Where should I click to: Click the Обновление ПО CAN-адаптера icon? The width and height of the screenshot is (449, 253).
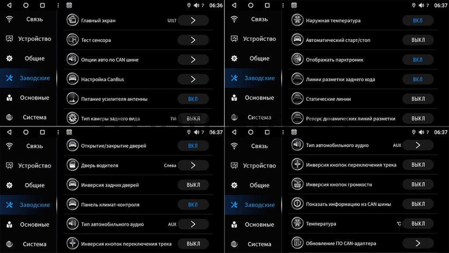[x=297, y=243]
